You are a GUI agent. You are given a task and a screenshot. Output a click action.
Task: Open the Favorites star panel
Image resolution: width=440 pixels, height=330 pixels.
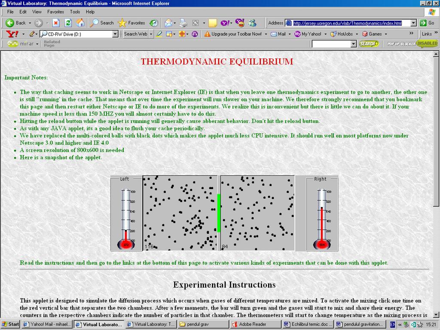(x=131, y=23)
